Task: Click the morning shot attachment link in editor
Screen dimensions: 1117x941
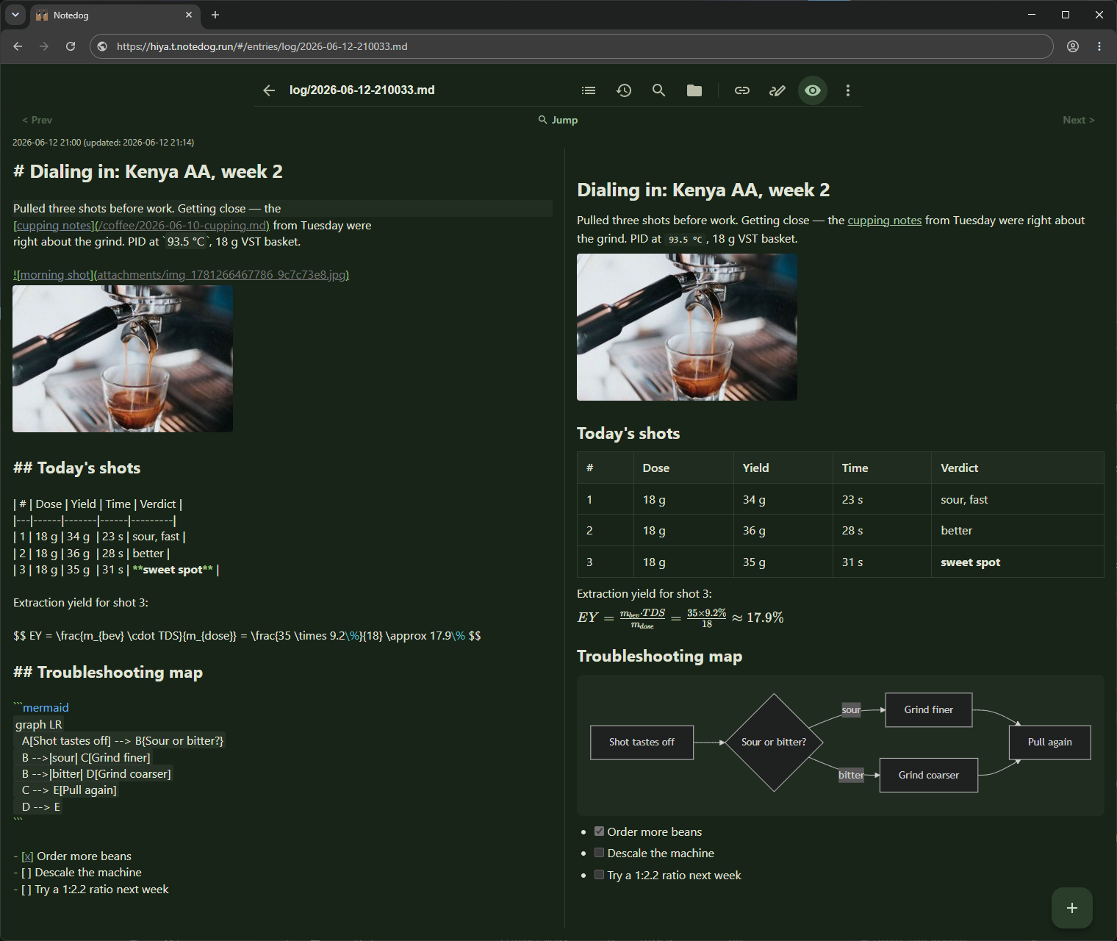Action: [181, 275]
